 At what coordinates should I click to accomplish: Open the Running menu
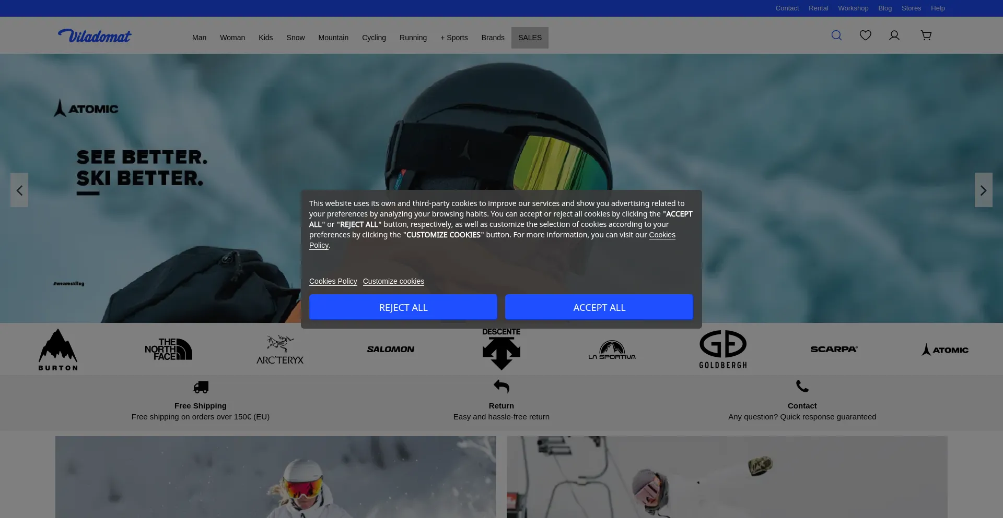(x=413, y=38)
